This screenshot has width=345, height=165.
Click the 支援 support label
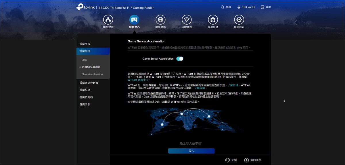click(234, 160)
